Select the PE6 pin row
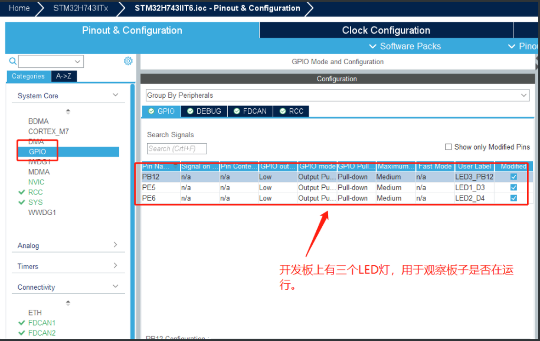Viewport: 540px width, 341px height. click(x=337, y=198)
